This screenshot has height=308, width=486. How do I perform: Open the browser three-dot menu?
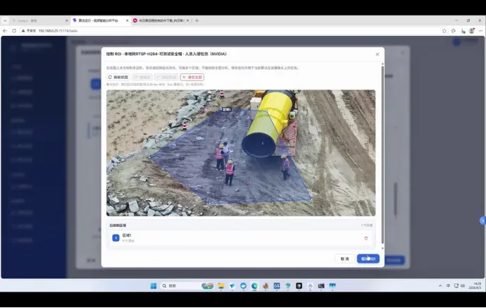(481, 31)
